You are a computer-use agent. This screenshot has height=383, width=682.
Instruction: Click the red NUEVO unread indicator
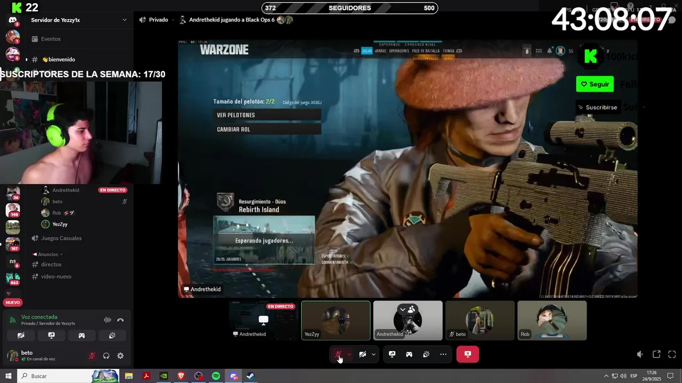click(13, 302)
